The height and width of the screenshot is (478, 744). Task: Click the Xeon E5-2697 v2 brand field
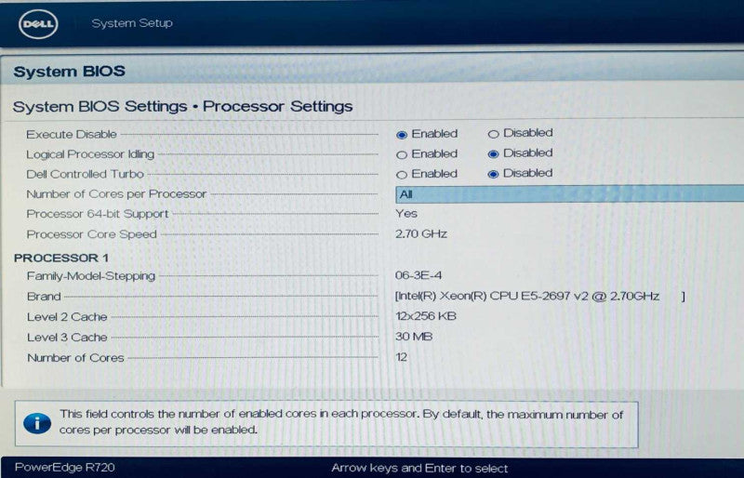point(540,297)
